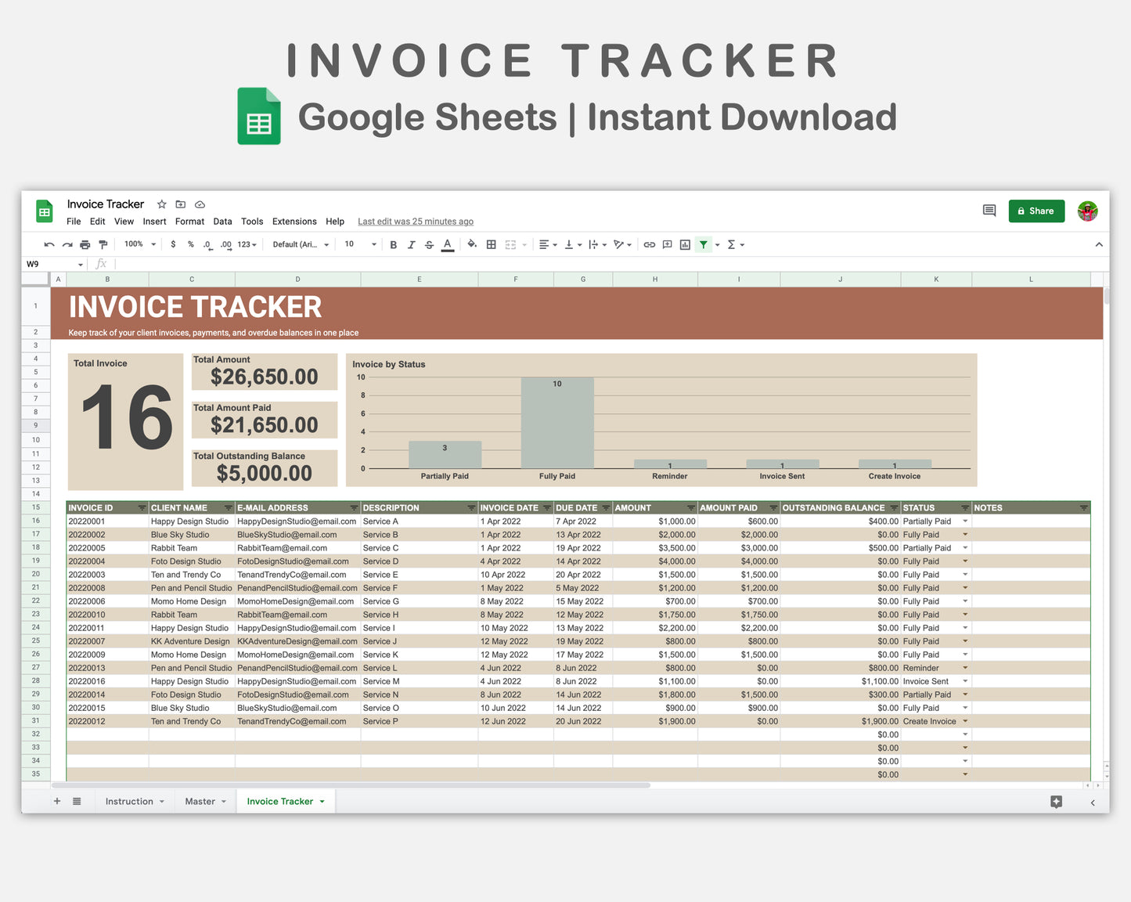Open the filter menu on STATUS column
The image size is (1131, 902).
click(x=964, y=507)
